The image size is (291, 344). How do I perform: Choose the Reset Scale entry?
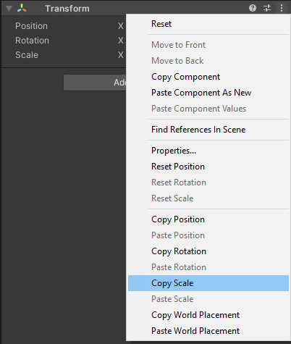coord(208,198)
